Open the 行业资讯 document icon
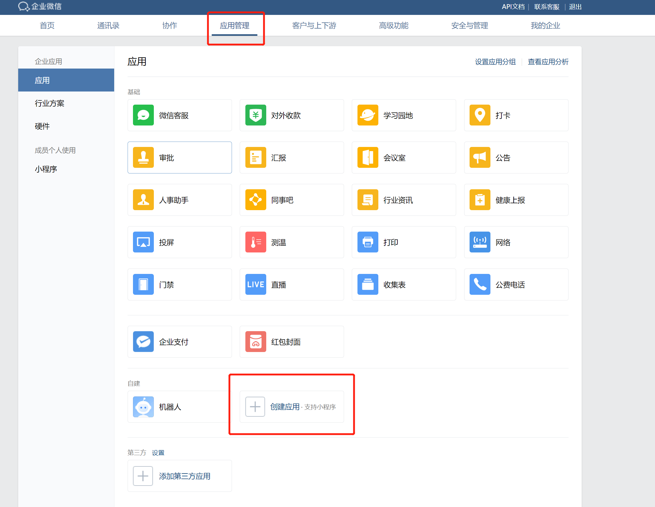The image size is (655, 507). [368, 200]
